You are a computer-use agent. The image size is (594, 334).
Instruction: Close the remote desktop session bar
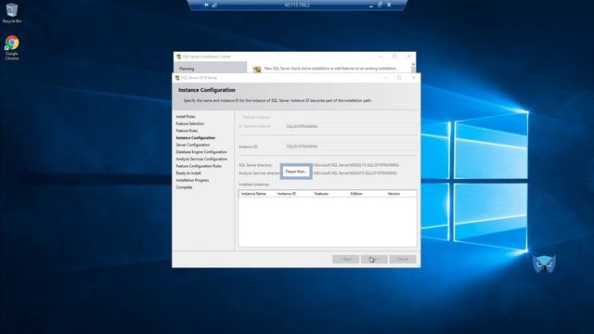389,5
